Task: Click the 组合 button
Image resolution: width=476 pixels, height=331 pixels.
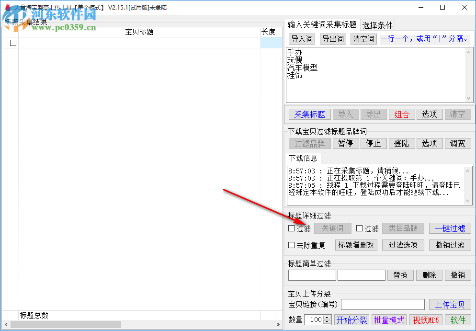Action: pos(402,114)
